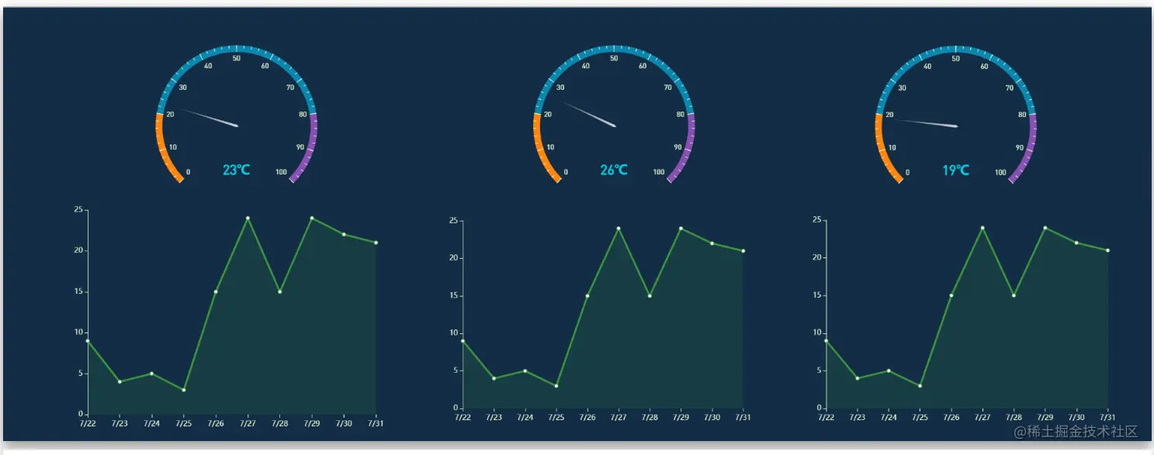Click x-axis label 7/26 below the 19℃ gauge chart
The image size is (1154, 455).
(x=951, y=417)
